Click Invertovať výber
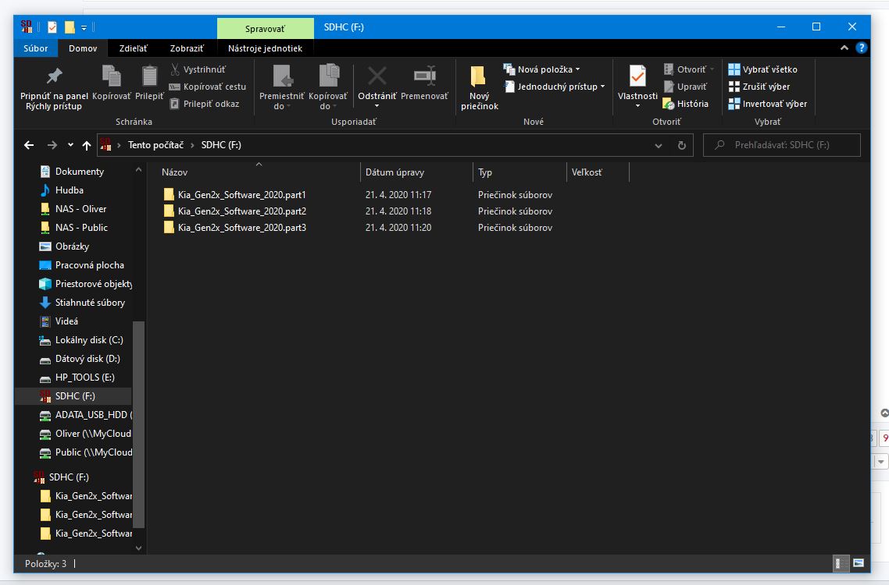 point(767,104)
